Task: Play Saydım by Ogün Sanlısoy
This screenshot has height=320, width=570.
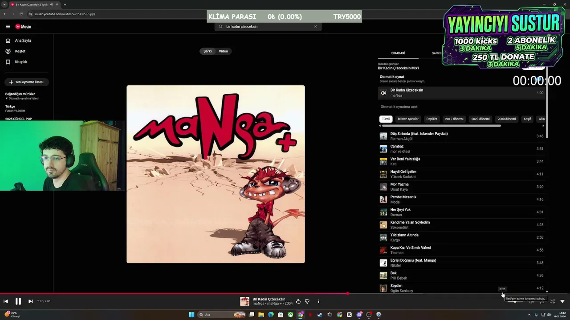Action: pyautogui.click(x=461, y=288)
